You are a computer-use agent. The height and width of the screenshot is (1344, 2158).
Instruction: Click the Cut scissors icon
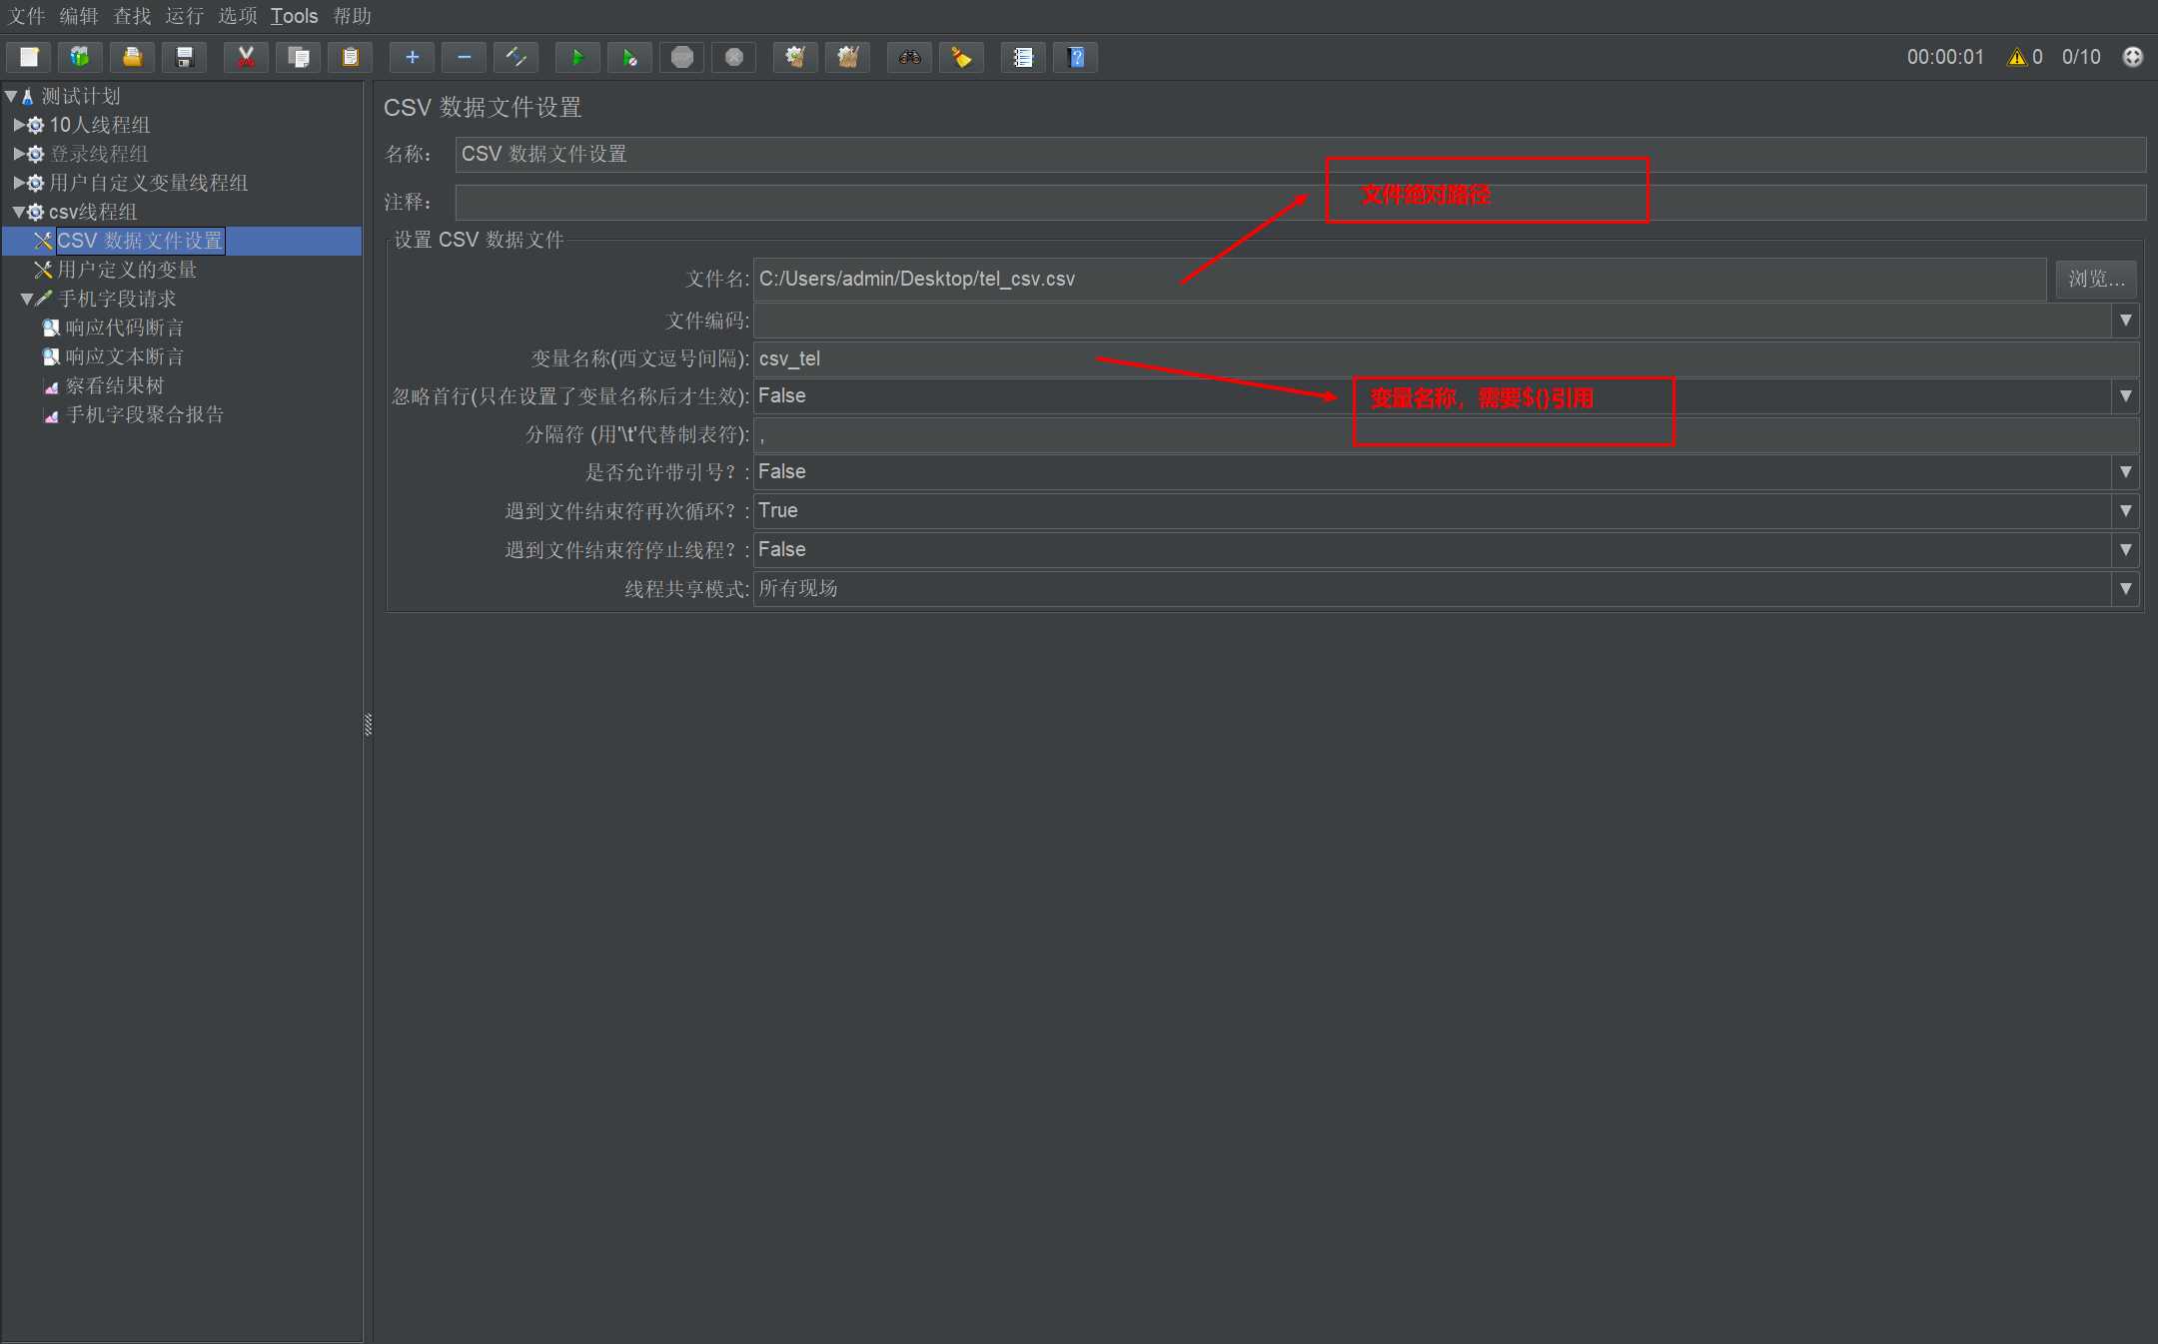246,57
